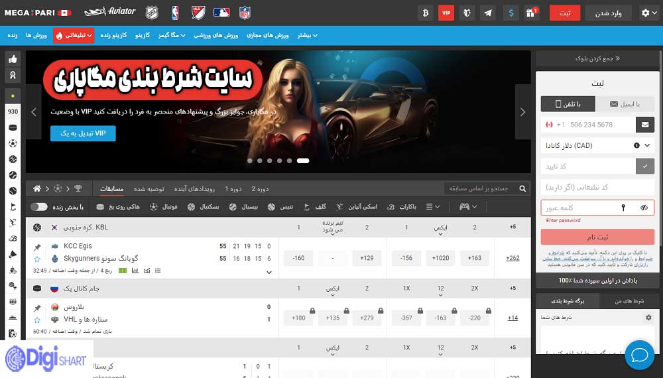Open the شرط های من tab
Screen dimensions: 663x378
[629, 301]
